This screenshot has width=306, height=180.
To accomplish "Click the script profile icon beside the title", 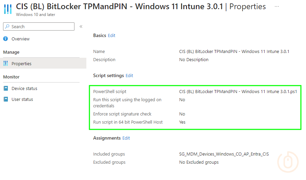I will click(x=7, y=9).
